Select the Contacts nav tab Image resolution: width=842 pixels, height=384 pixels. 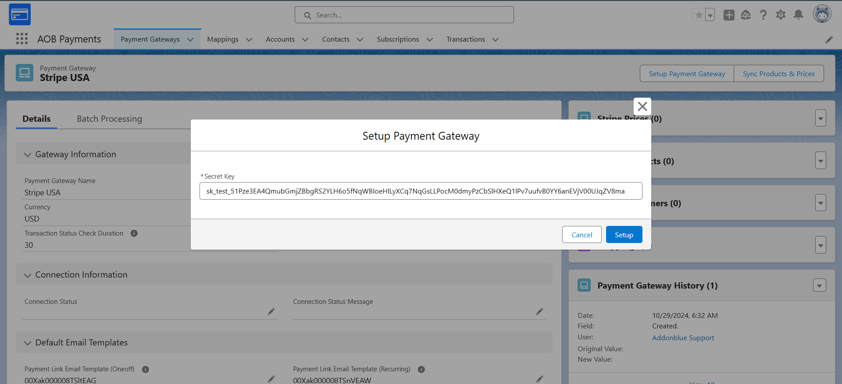336,39
